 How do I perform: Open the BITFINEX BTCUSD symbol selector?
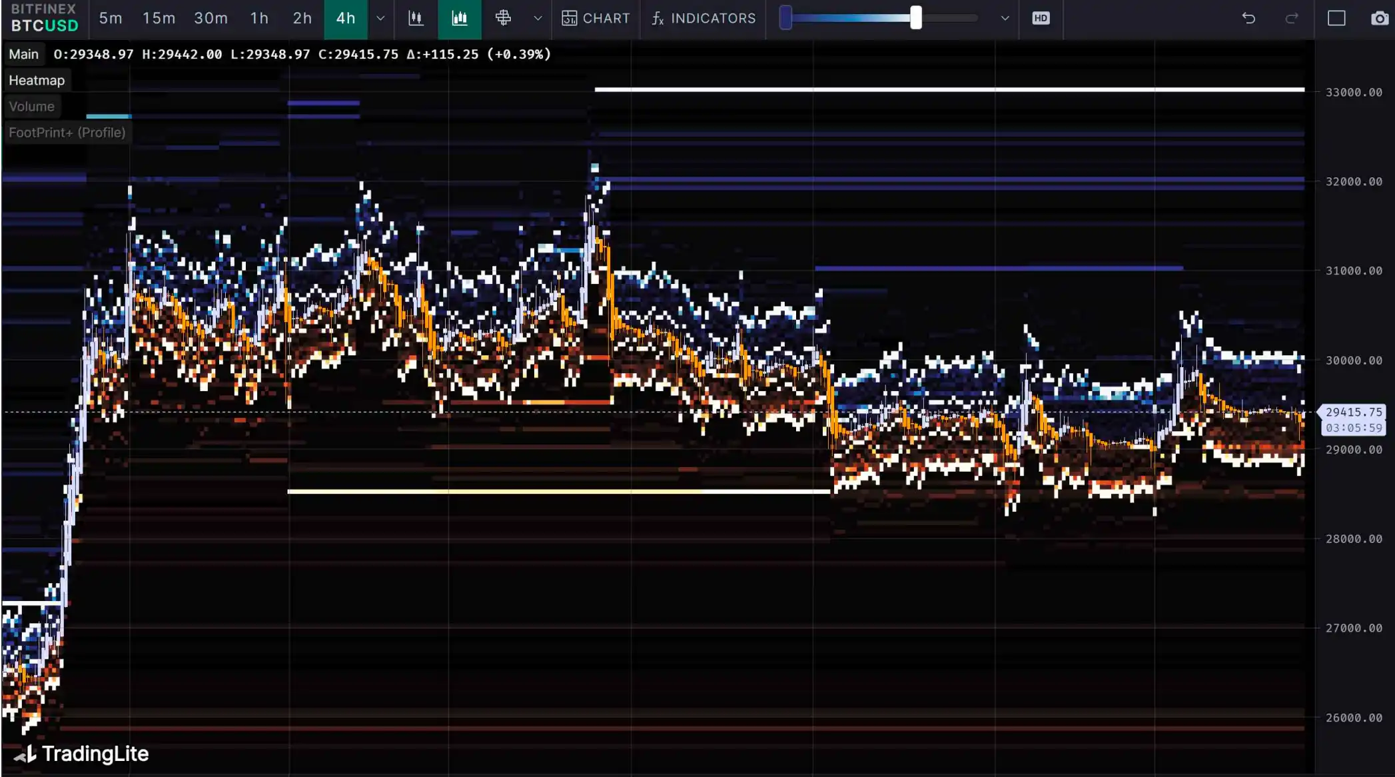coord(44,18)
